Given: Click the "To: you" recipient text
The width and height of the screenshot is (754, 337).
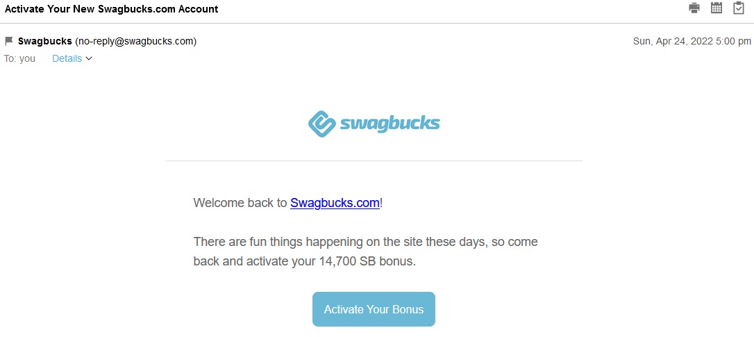Looking at the screenshot, I should (x=19, y=59).
